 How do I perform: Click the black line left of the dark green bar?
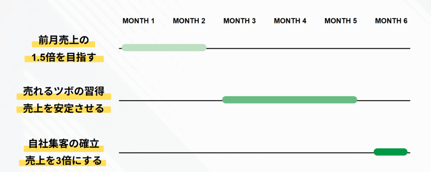[x=246, y=153]
